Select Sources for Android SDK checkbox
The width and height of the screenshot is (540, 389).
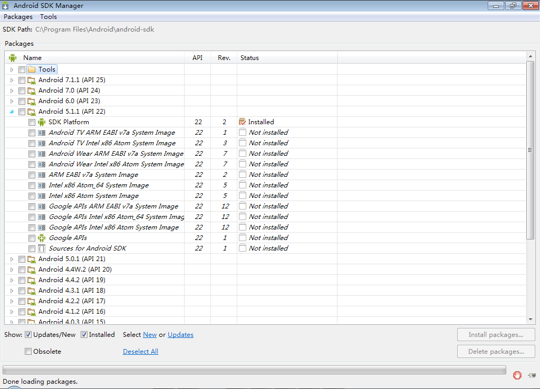tap(32, 249)
